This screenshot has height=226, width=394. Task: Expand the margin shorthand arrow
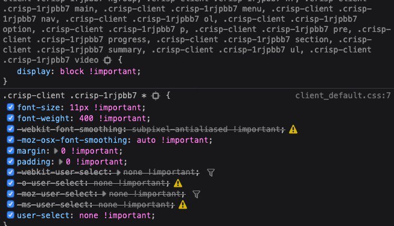click(x=56, y=151)
